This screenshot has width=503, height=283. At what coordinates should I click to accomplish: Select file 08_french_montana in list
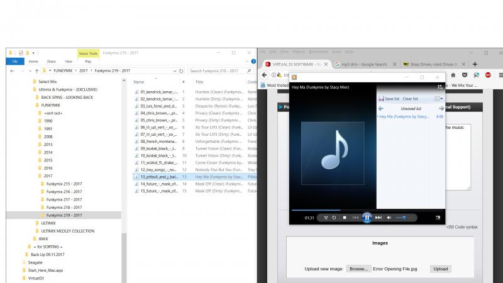tap(158, 141)
